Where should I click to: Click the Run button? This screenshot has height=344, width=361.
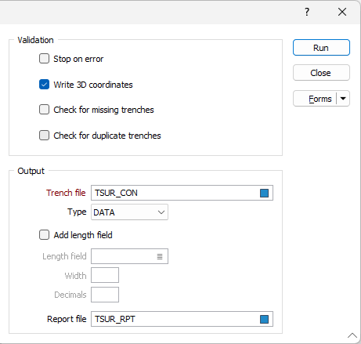321,48
